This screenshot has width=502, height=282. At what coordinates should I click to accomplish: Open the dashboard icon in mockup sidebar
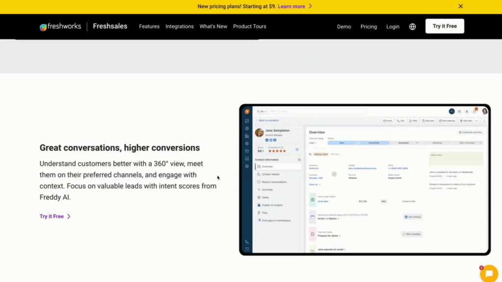247,121
